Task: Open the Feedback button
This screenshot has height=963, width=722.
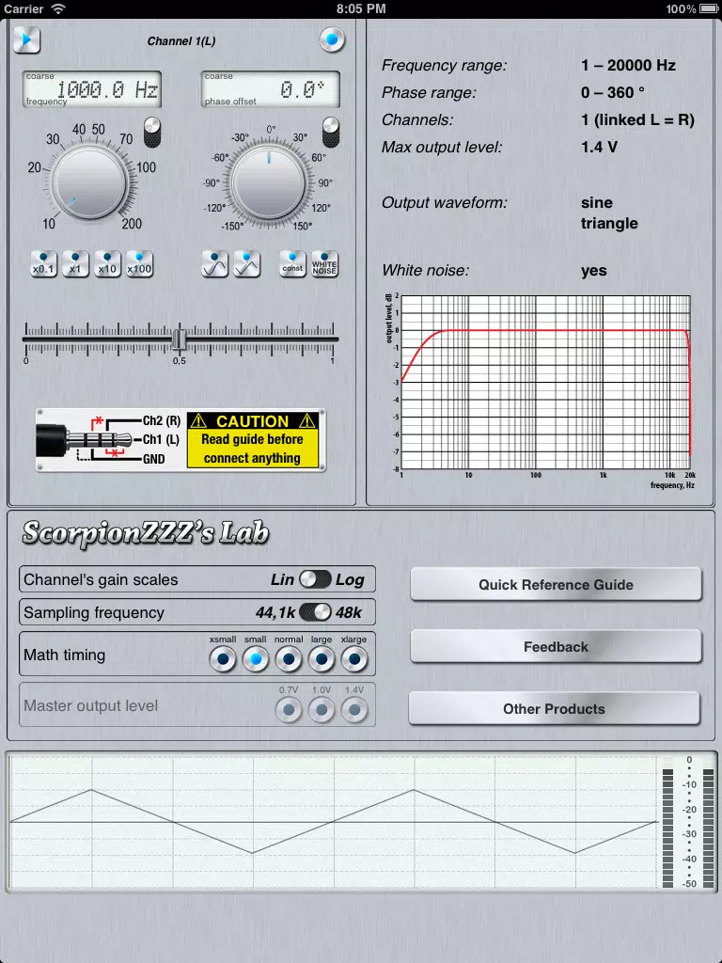Action: [556, 647]
